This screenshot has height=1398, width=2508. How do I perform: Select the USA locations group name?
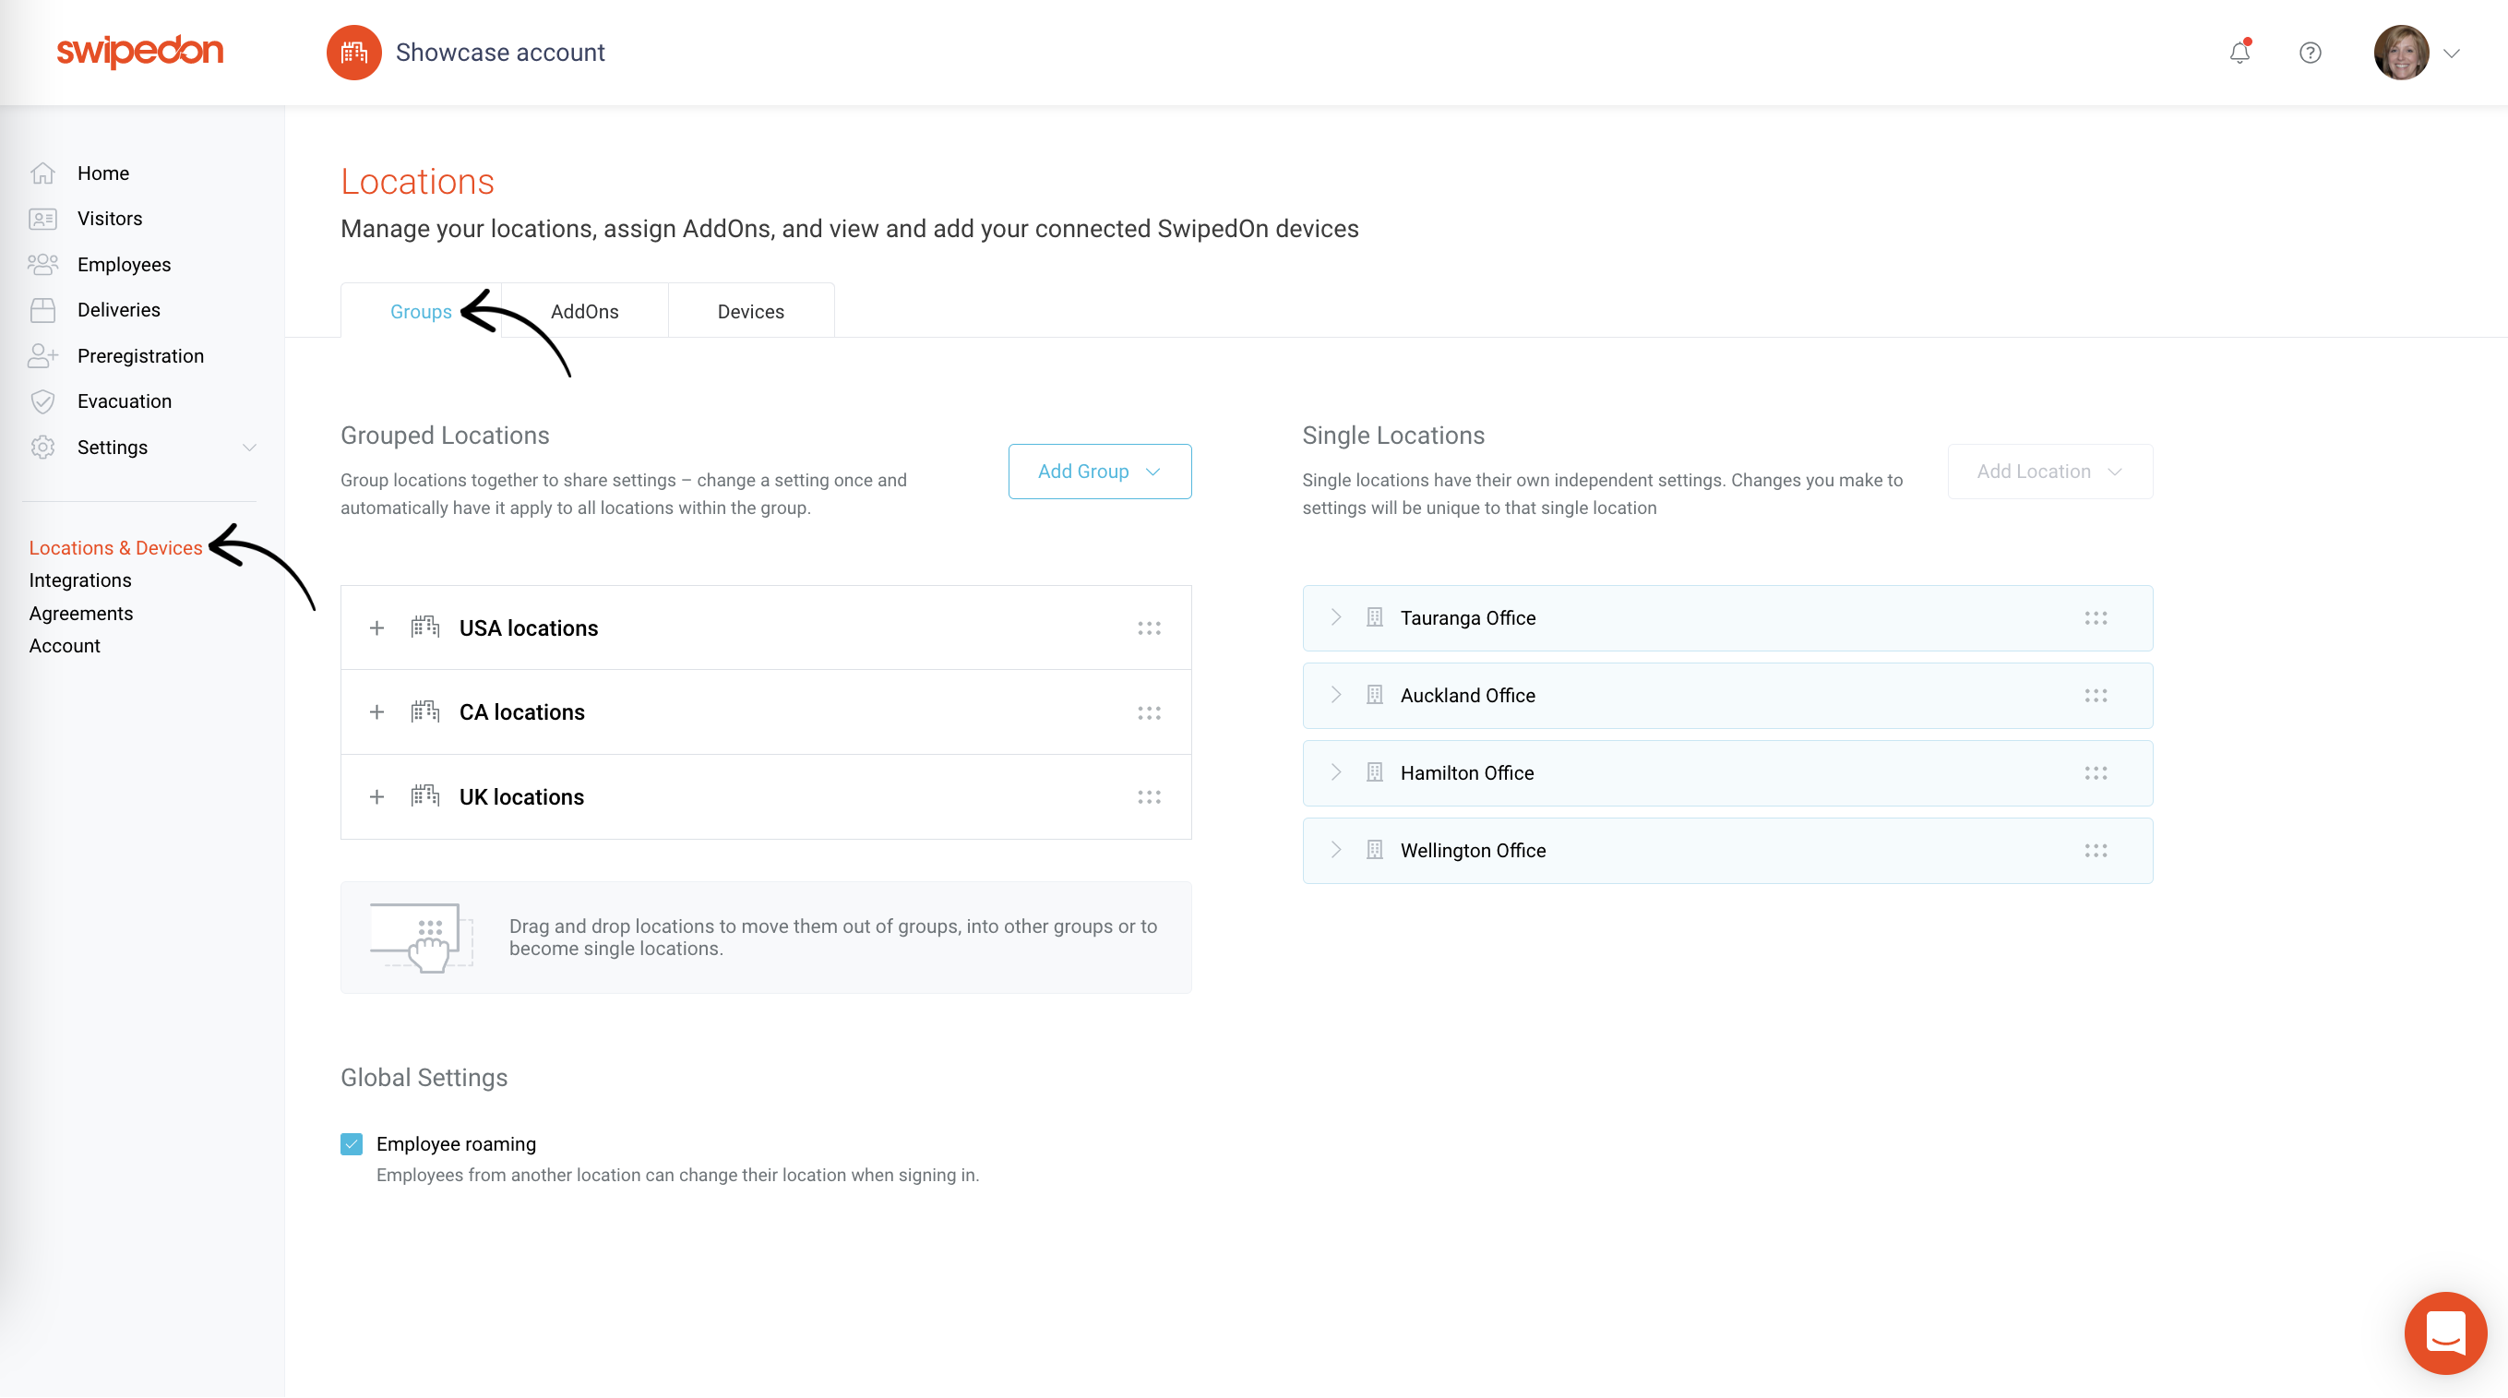point(529,629)
